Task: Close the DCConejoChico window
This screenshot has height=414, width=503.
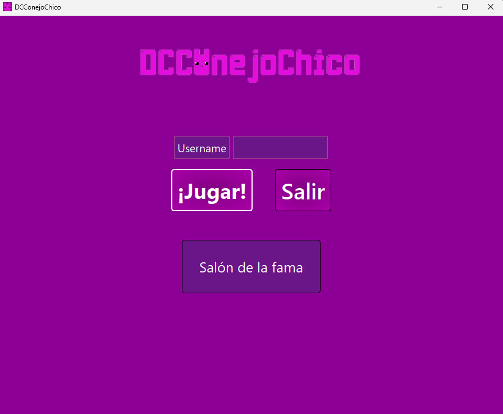Action: pos(490,7)
